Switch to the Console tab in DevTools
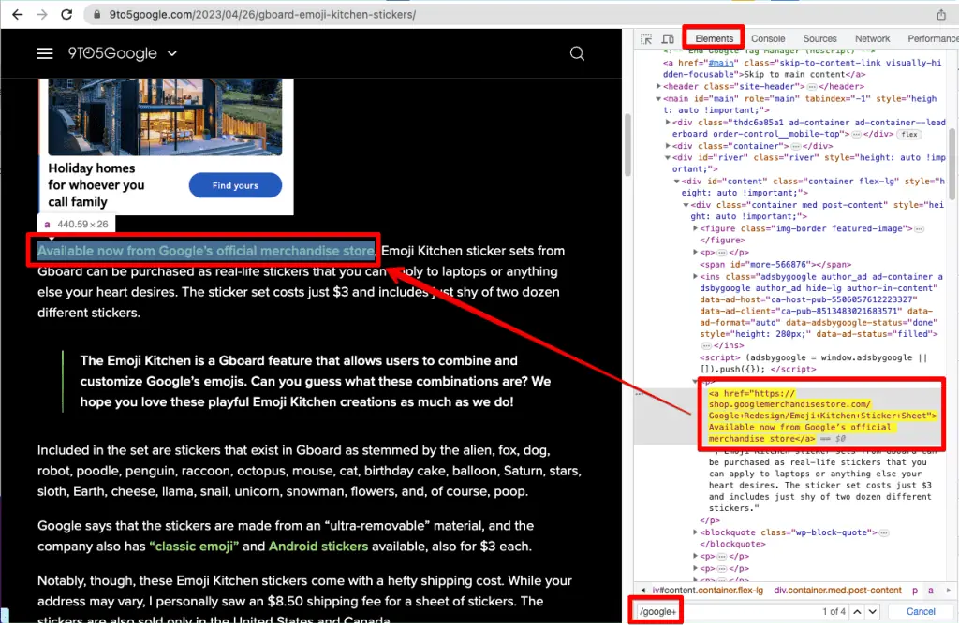Image resolution: width=959 pixels, height=627 pixels. coord(768,38)
